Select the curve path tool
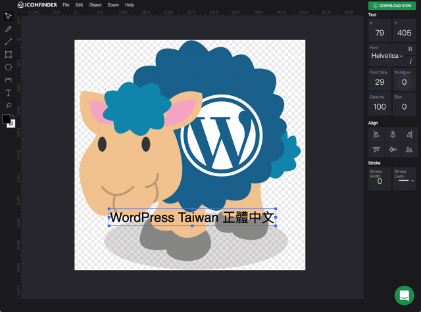This screenshot has height=312, width=421. [x=8, y=80]
